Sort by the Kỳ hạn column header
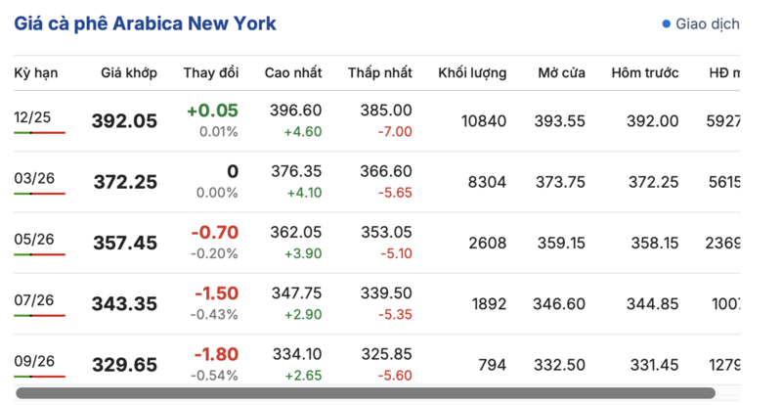The height and width of the screenshot is (405, 782). pos(34,73)
